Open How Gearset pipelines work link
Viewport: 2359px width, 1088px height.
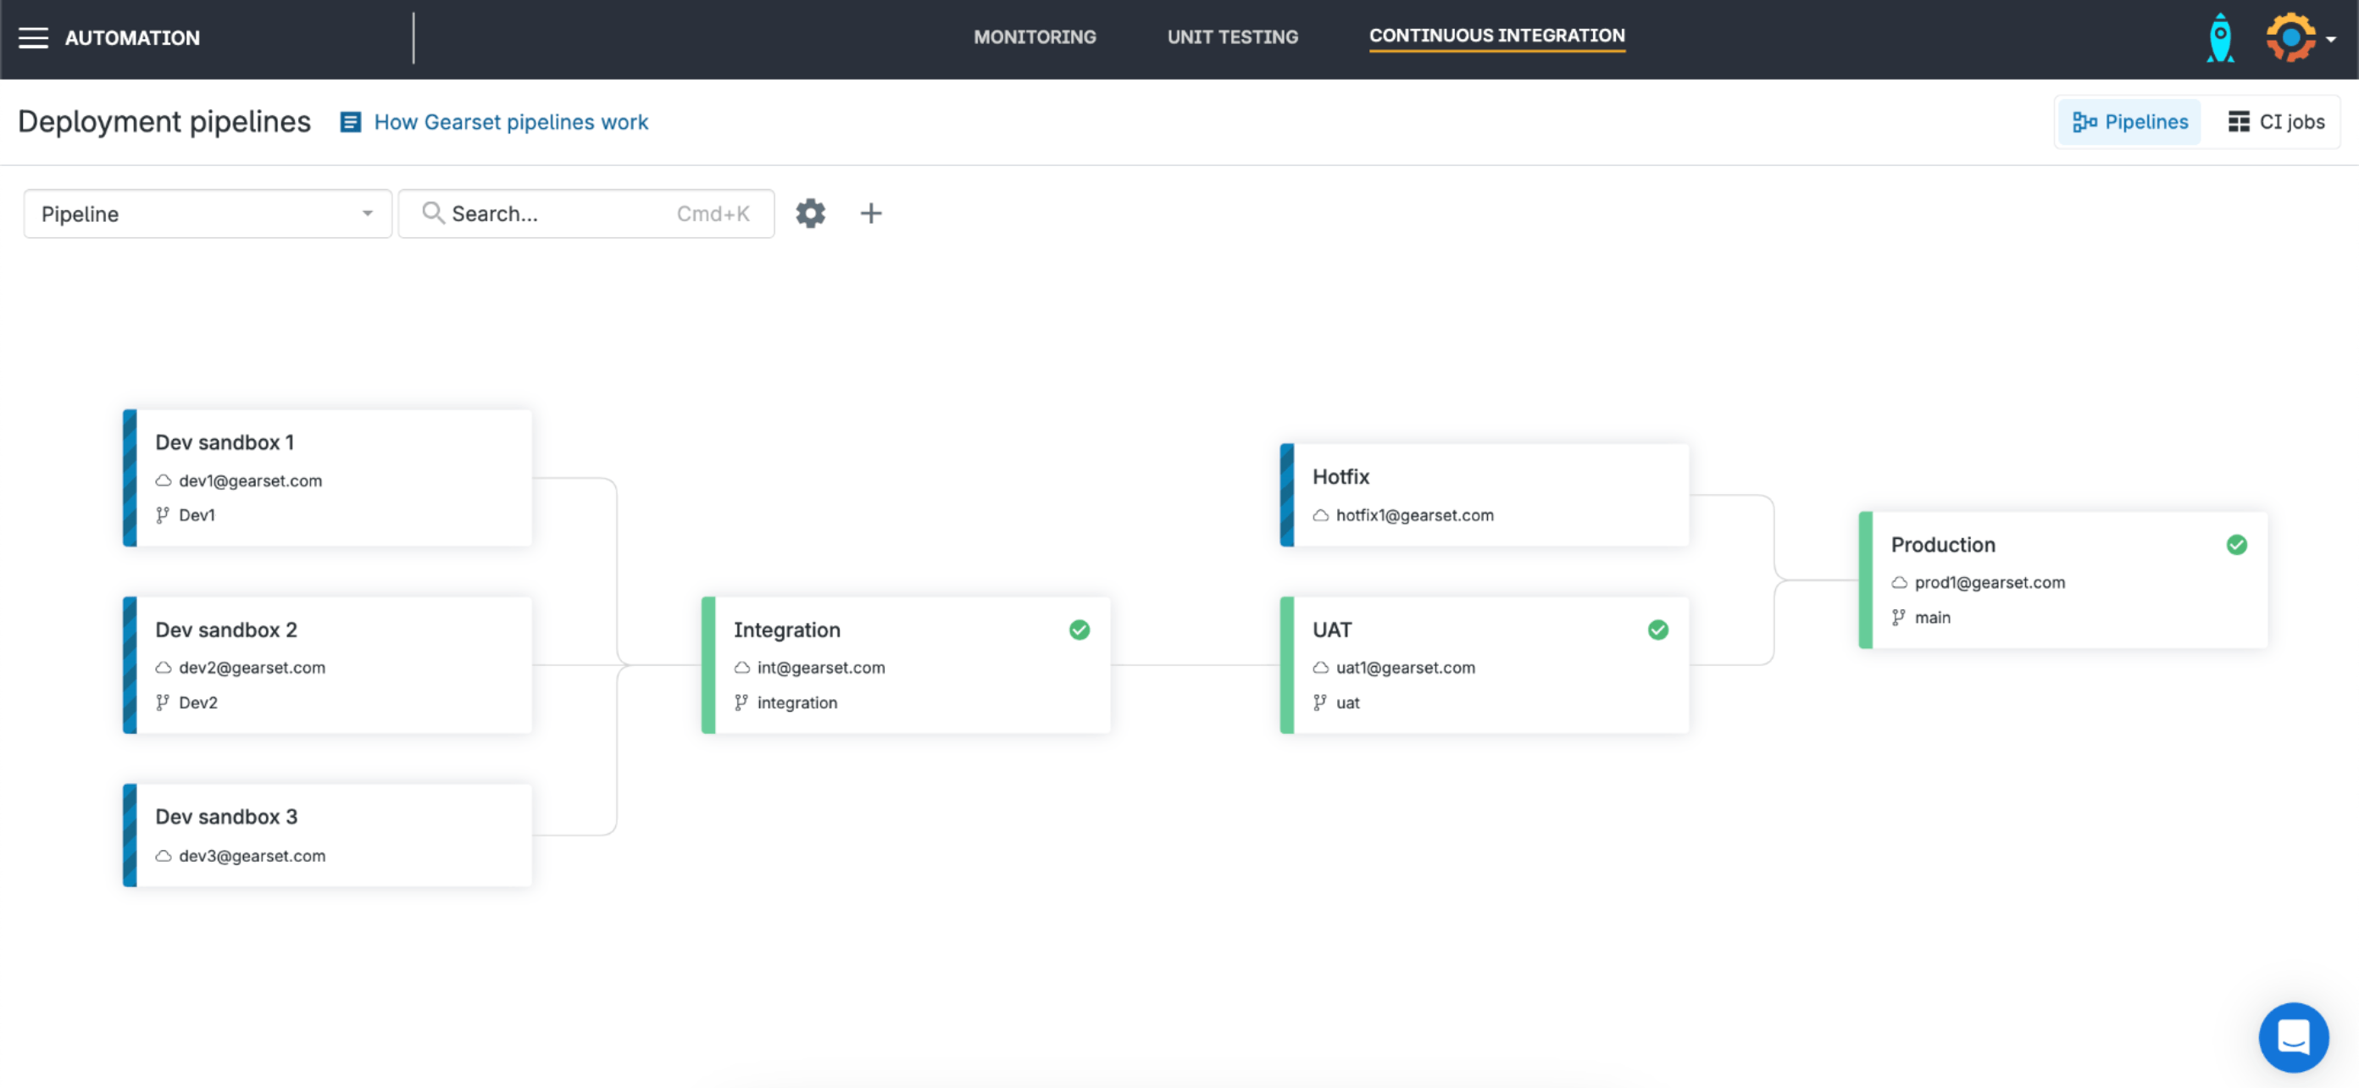[x=510, y=122]
